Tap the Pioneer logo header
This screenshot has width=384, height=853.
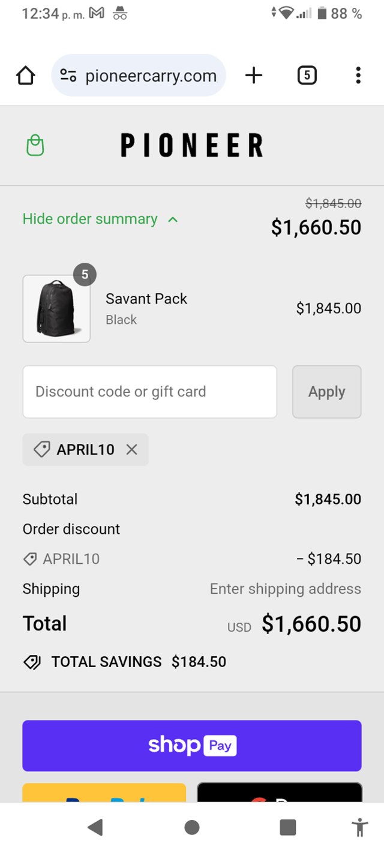pyautogui.click(x=192, y=145)
